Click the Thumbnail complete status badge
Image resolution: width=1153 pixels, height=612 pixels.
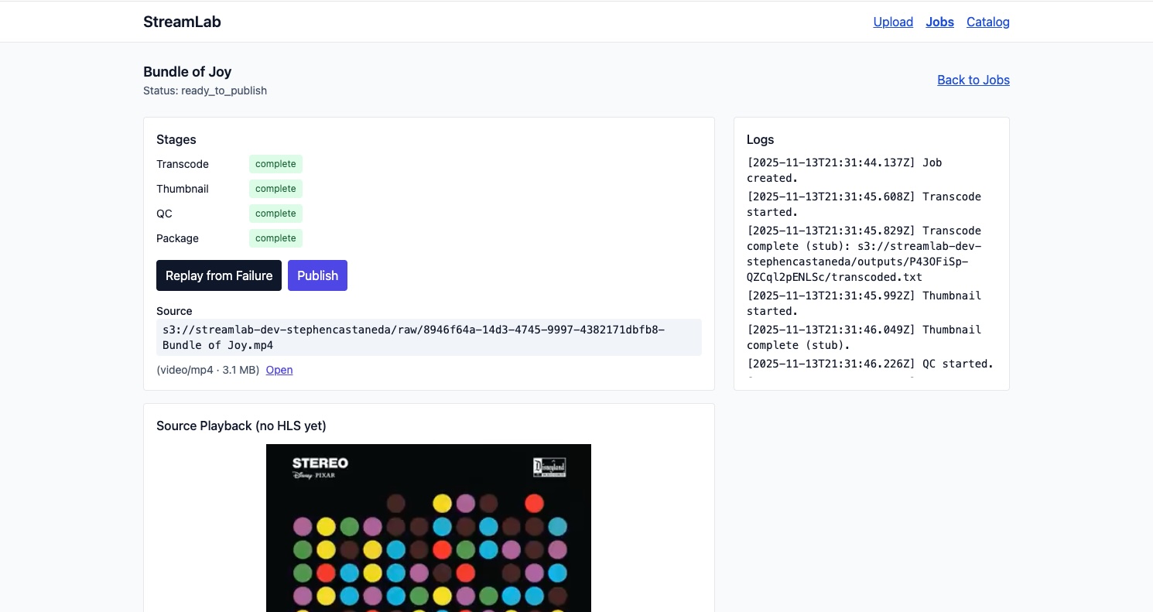tap(275, 189)
